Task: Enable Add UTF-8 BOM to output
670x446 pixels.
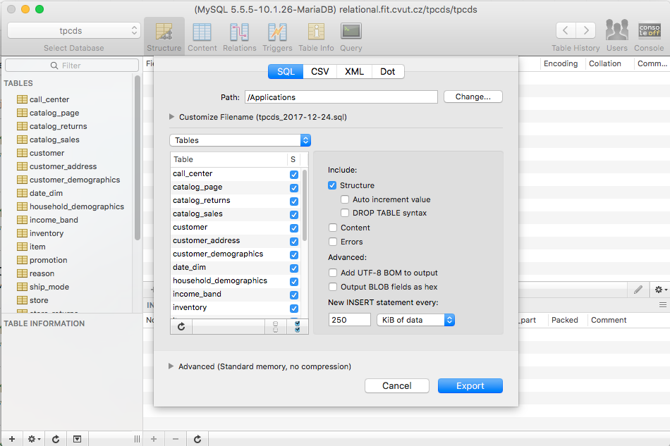Action: [x=333, y=273]
